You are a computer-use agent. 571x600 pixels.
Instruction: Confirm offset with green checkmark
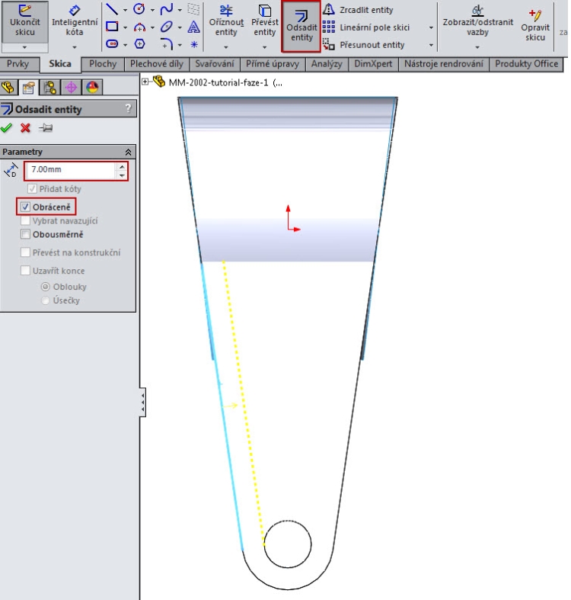(x=6, y=128)
